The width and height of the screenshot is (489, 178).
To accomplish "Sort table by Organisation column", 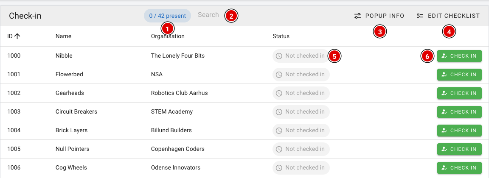I will click(x=168, y=36).
